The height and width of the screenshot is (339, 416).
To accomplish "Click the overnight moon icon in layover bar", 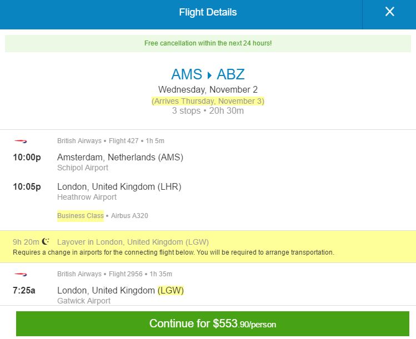I will click(46, 241).
